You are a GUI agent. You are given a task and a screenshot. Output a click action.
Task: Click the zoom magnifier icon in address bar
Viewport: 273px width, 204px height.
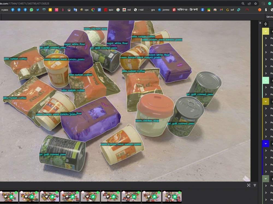[x=243, y=4]
